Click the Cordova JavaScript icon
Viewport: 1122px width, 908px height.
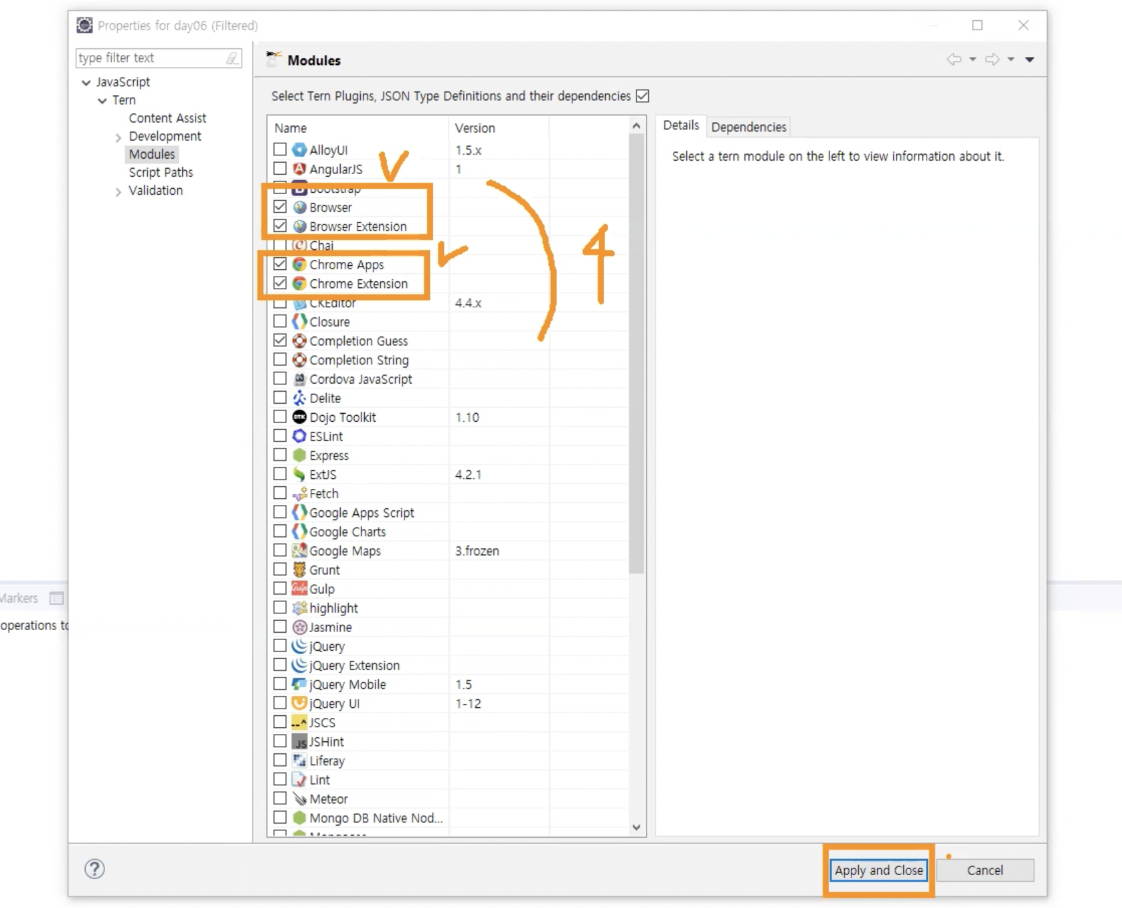coord(299,379)
